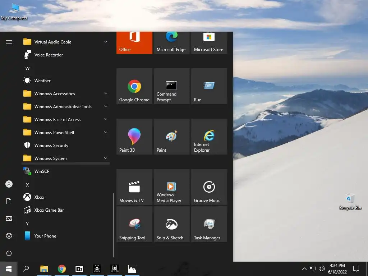Click the Start button on taskbar
Image resolution: width=368 pixels, height=276 pixels.
point(9,269)
